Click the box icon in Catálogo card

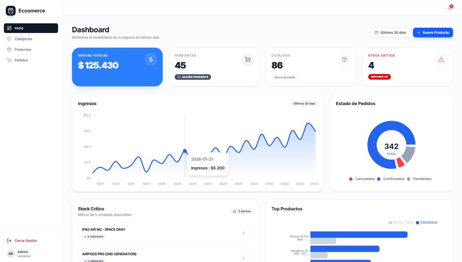344,59
